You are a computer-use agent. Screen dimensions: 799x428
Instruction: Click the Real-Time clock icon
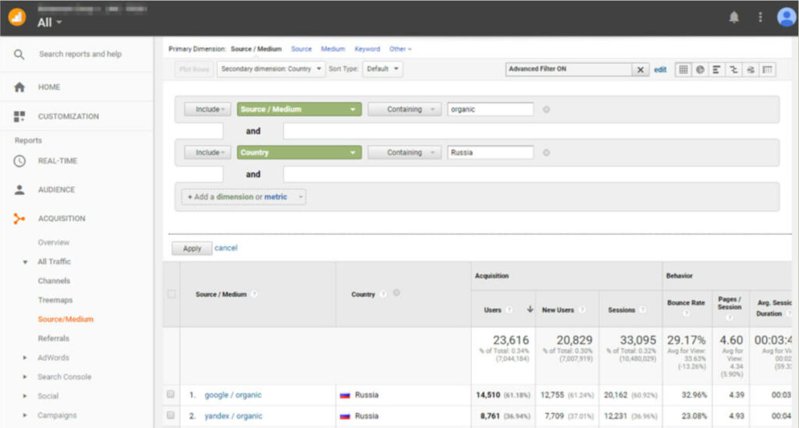click(x=20, y=161)
